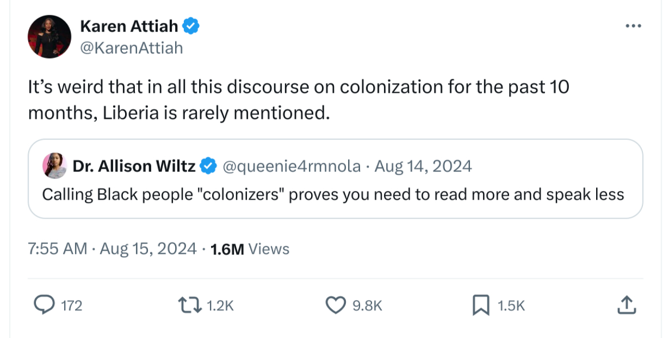Click the 172 replies count
The height and width of the screenshot is (338, 669).
click(71, 306)
